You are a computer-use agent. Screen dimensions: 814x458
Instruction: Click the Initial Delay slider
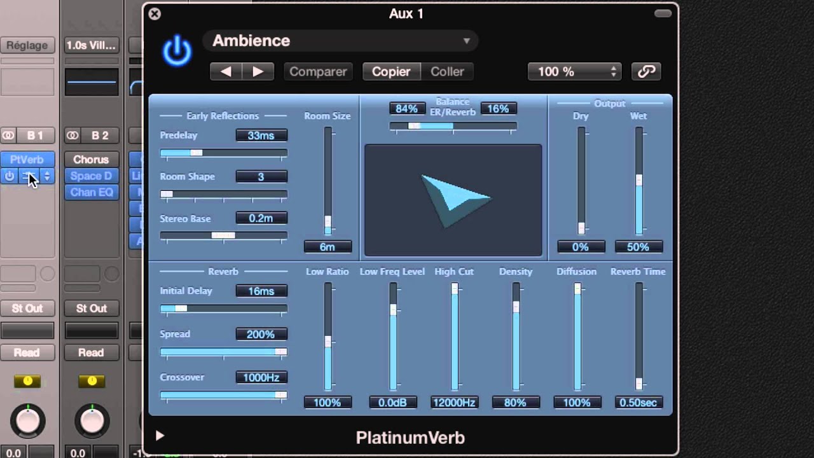point(223,309)
